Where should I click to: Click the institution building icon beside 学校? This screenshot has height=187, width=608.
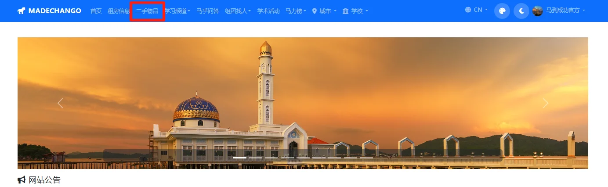coord(345,11)
